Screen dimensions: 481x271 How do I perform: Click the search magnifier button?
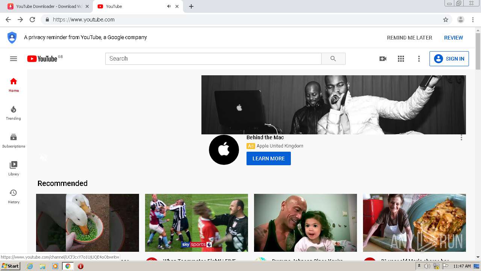(333, 59)
